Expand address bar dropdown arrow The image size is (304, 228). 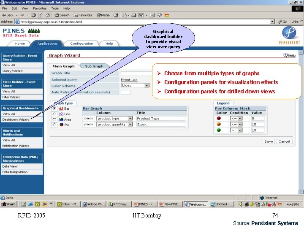(272, 22)
